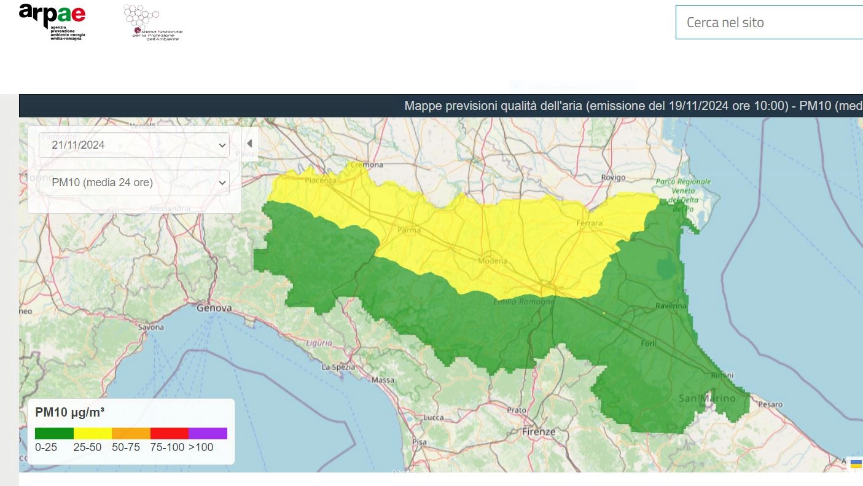Click the Modena label on the map
Viewport: 863px width, 486px height.
point(493,261)
